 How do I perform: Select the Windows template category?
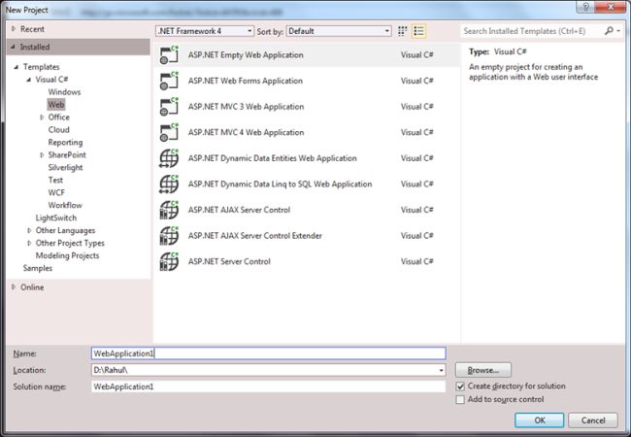point(64,92)
